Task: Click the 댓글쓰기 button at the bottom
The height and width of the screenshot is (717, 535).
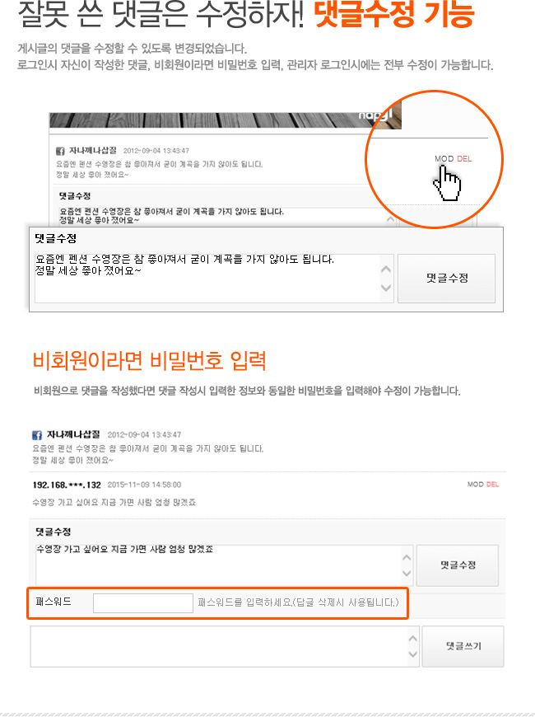Action: 463,646
